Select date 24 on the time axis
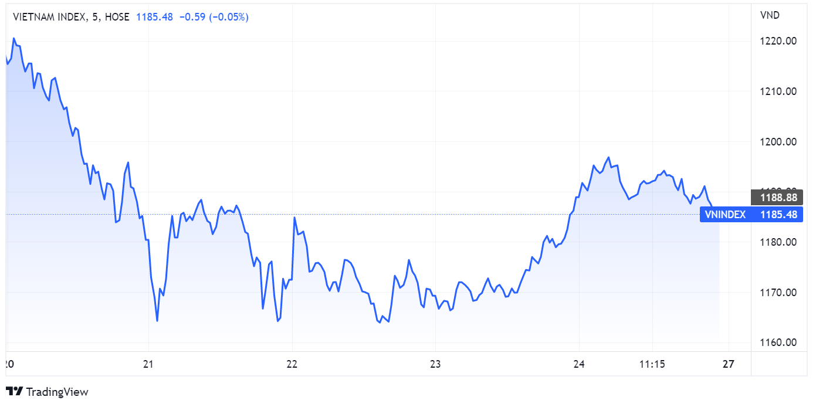 click(x=579, y=364)
